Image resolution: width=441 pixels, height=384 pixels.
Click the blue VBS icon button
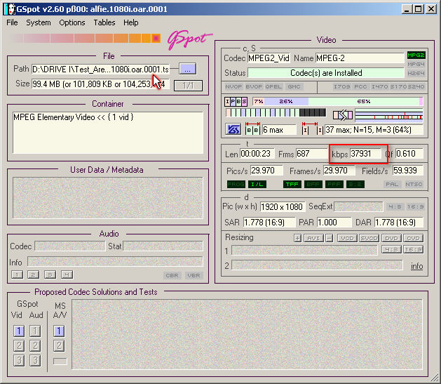(x=233, y=129)
